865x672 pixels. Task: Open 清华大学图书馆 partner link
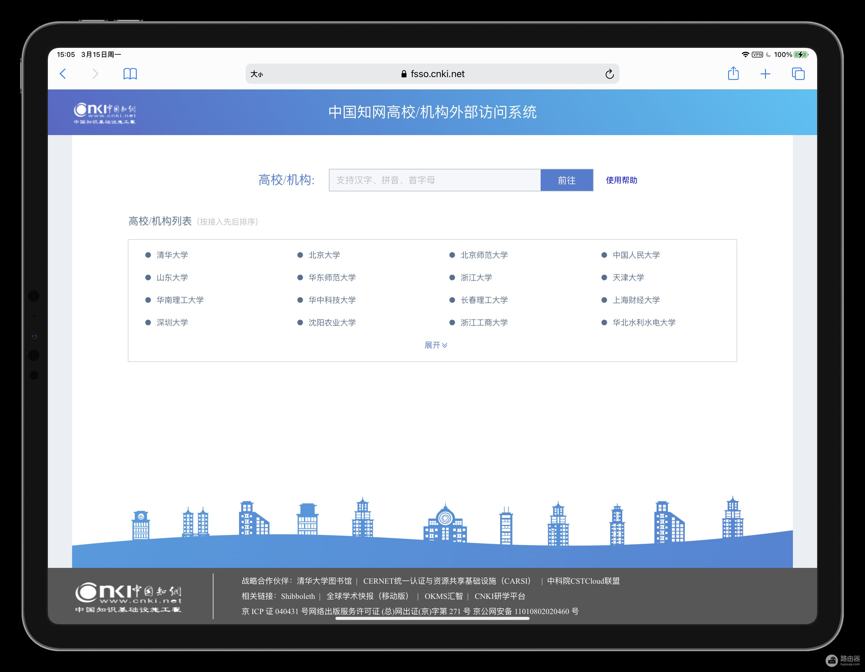pyautogui.click(x=324, y=581)
